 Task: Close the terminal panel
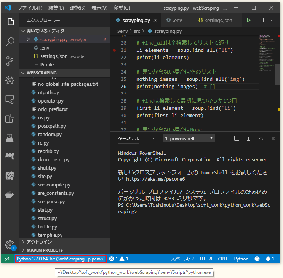pos(273,138)
